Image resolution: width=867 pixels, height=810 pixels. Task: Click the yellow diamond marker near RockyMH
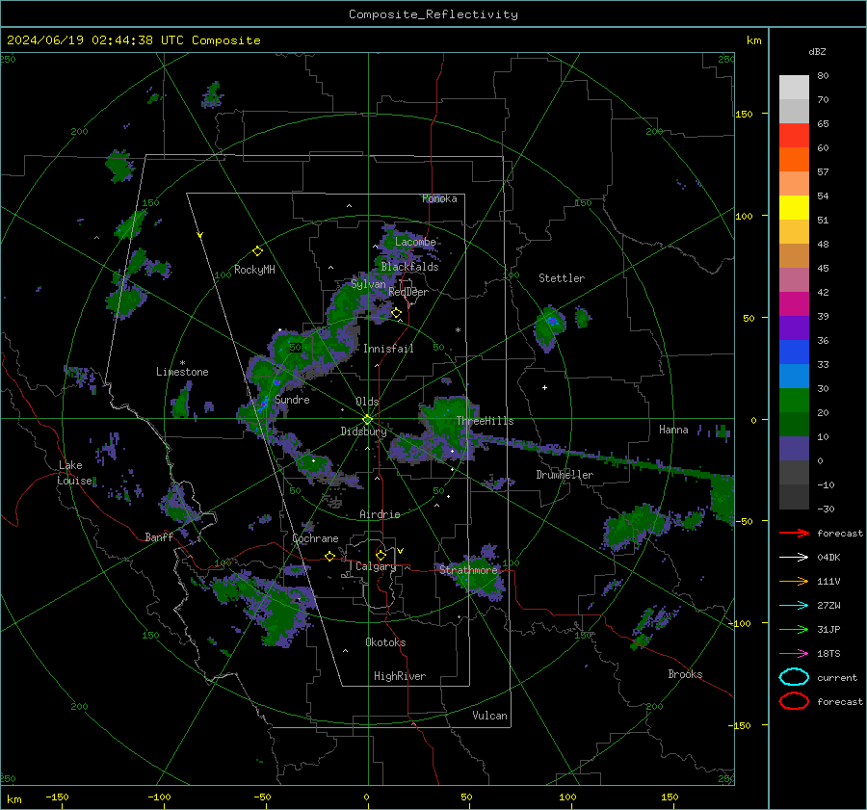coord(257,251)
